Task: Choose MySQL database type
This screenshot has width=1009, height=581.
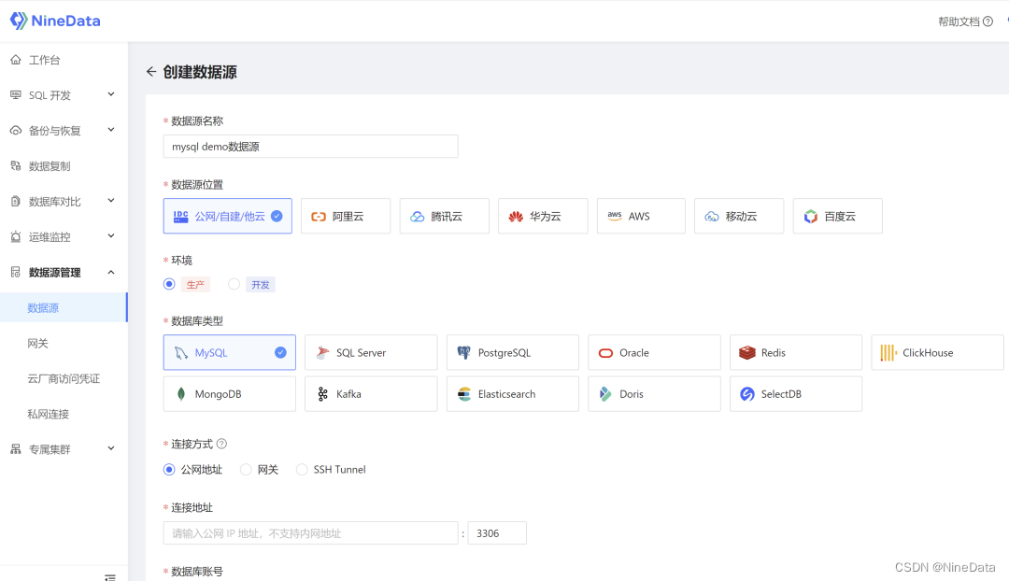Action: (230, 352)
